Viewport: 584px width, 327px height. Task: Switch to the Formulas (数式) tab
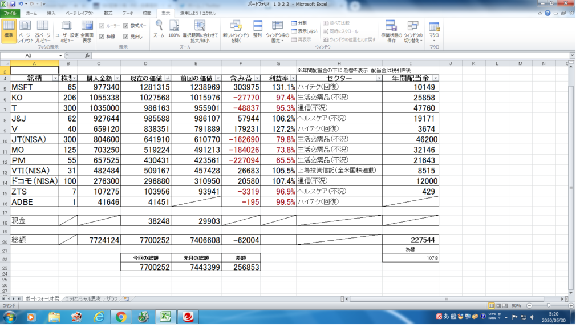pyautogui.click(x=108, y=13)
